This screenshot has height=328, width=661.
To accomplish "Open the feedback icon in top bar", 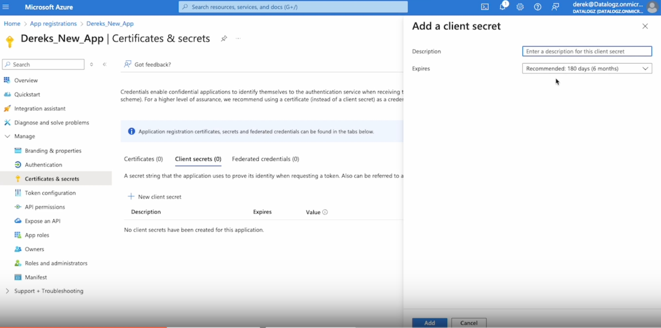I will [555, 7].
